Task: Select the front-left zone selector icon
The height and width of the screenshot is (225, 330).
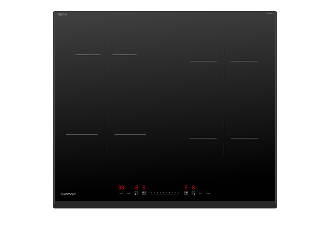Action: point(136,193)
